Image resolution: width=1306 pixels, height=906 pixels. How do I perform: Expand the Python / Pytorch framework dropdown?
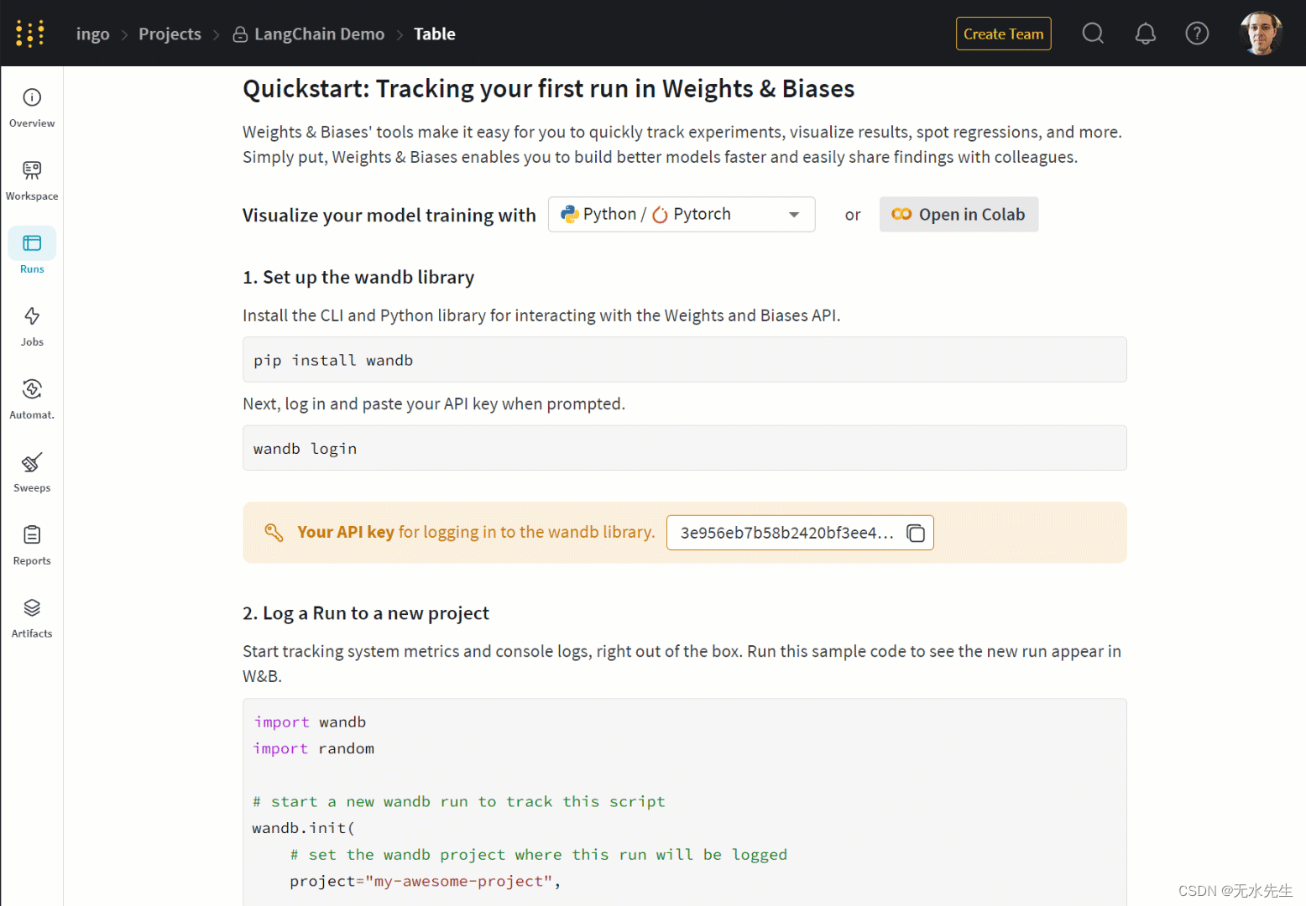point(682,215)
